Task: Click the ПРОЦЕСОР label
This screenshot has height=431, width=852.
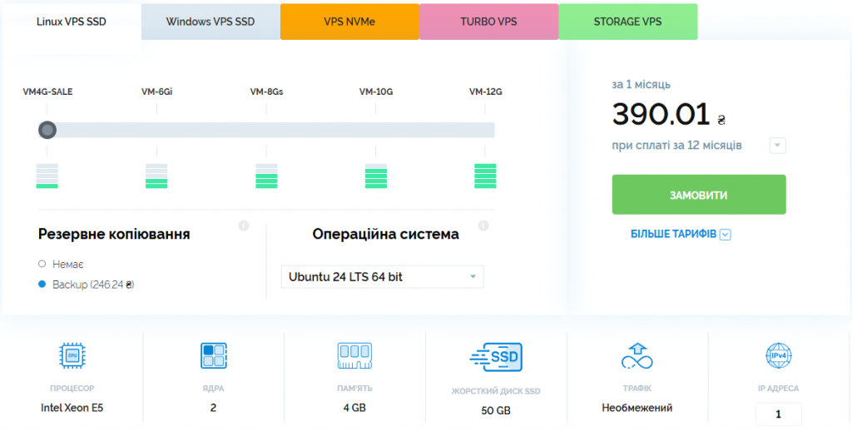Action: click(72, 389)
